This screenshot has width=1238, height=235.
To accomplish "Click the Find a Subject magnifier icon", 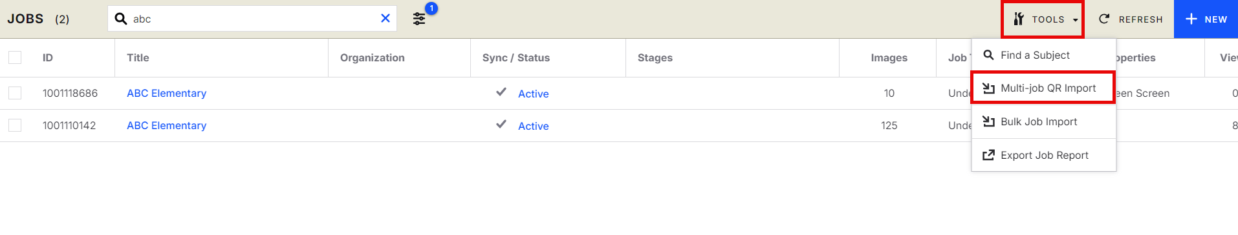I will click(988, 55).
